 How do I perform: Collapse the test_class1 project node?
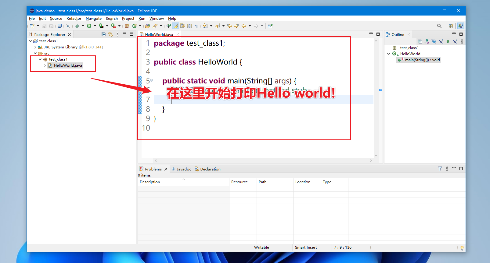31,41
